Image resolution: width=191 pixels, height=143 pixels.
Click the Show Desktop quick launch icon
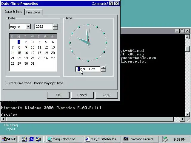coord(24,139)
